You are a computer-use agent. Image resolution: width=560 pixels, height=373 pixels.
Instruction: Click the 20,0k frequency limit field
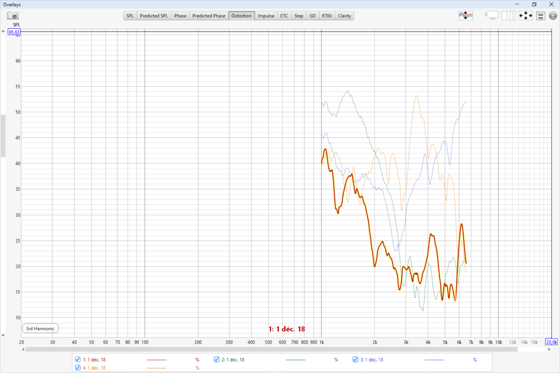551,342
